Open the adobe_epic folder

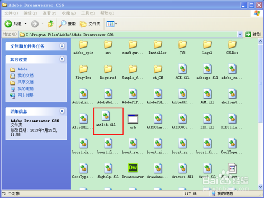coord(83,48)
